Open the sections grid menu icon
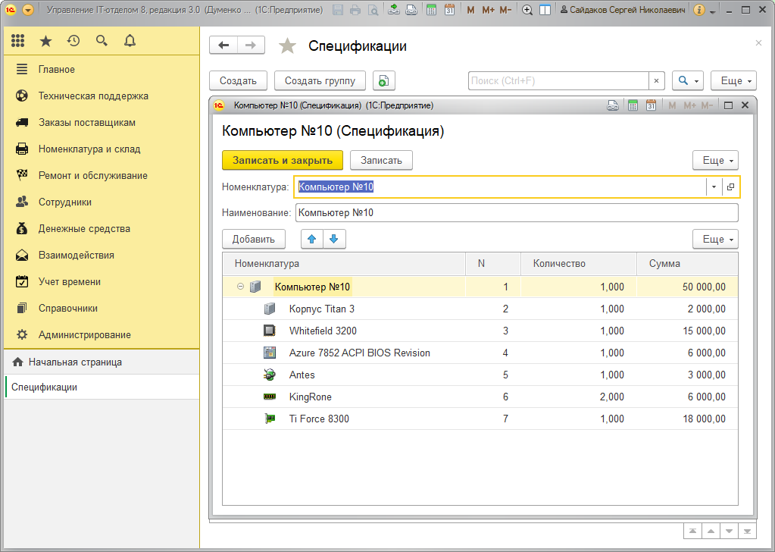The height and width of the screenshot is (552, 775). tap(17, 41)
